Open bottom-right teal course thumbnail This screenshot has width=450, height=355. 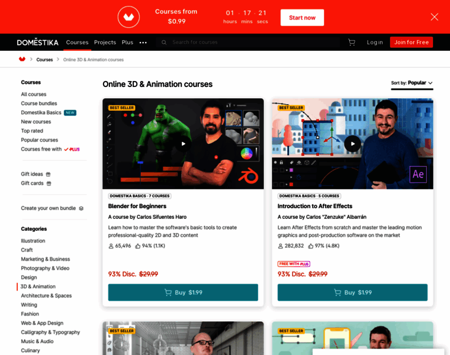pos(352,338)
